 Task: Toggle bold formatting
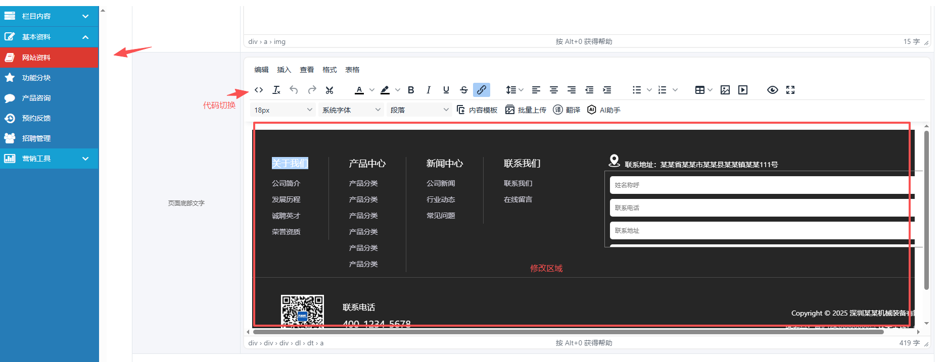point(411,90)
